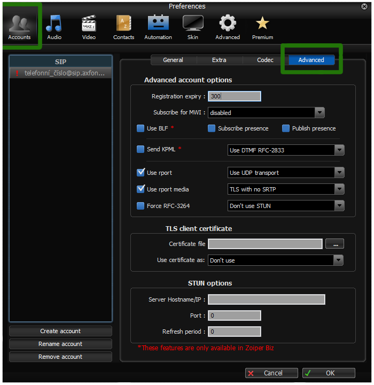
Task: Switch to the General tab
Action: pos(173,60)
